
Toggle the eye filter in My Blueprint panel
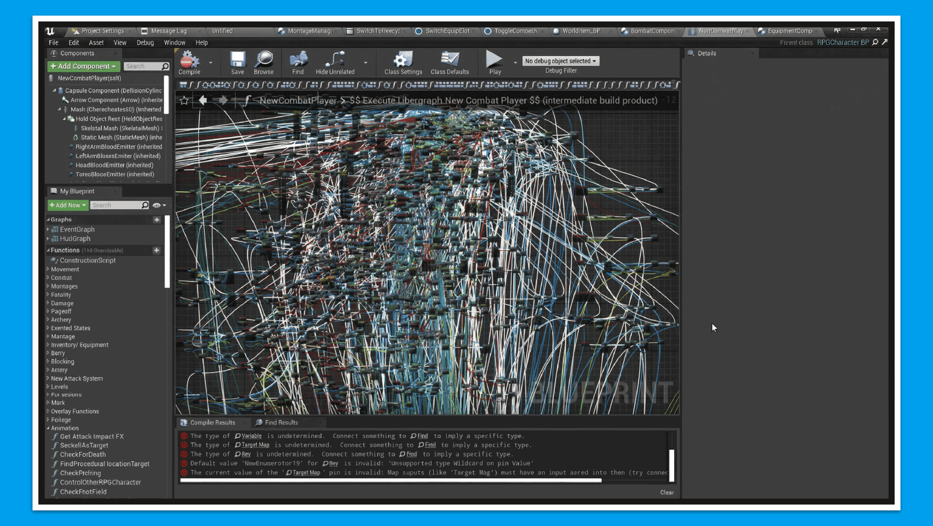156,205
